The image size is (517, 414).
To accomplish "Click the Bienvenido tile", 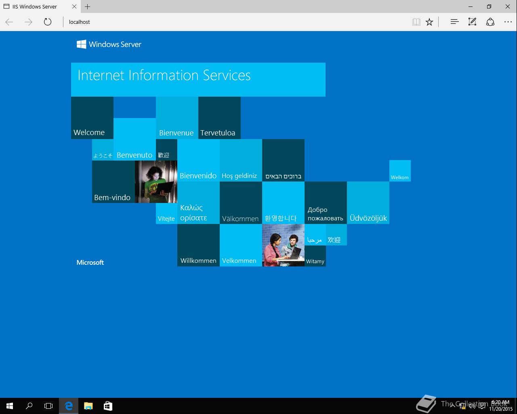I will pyautogui.click(x=198, y=160).
